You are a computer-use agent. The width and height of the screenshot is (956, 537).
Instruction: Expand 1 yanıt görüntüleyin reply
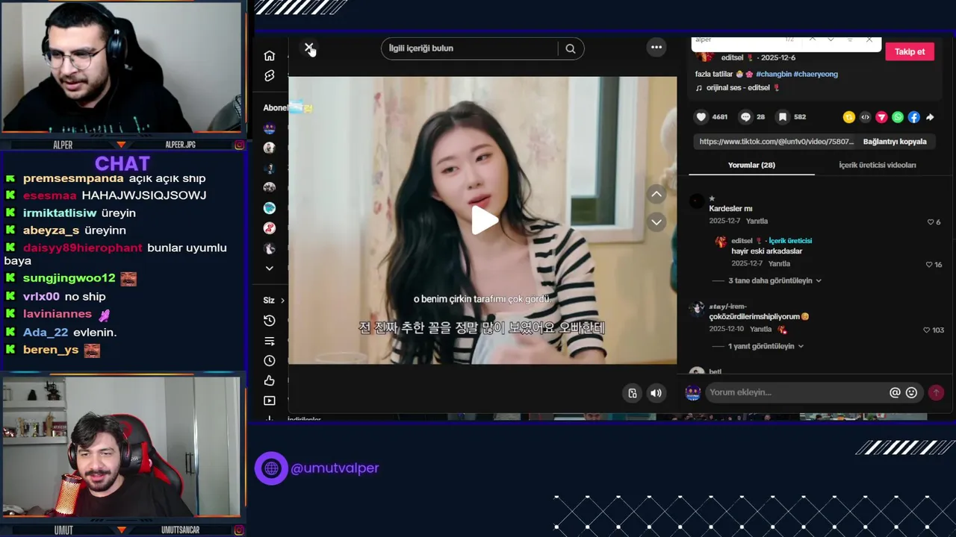click(766, 346)
